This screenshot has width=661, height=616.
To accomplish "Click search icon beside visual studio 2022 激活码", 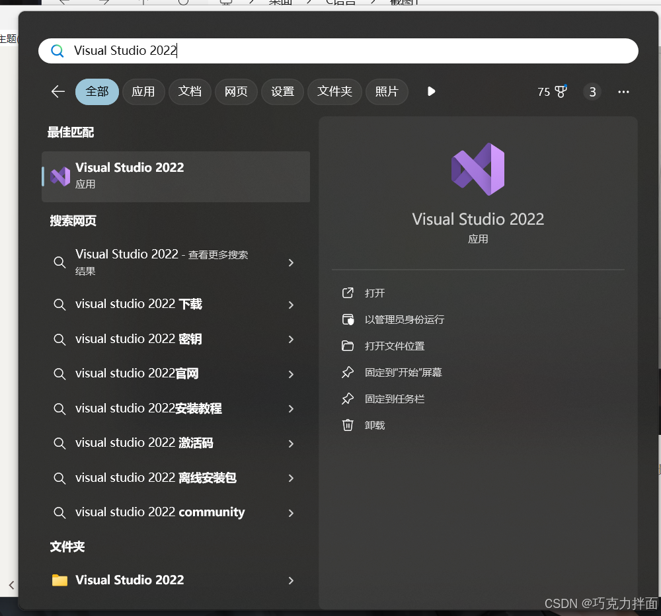I will [59, 443].
